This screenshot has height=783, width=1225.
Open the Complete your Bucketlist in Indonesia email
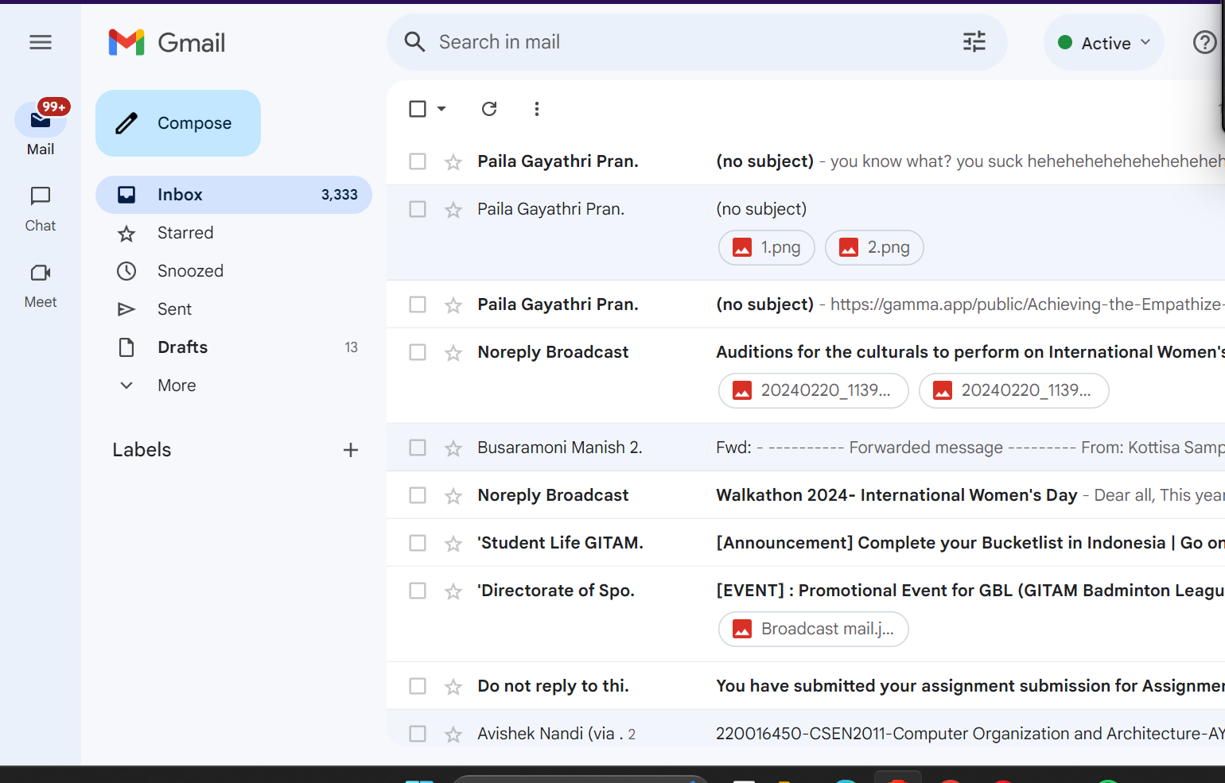pyautogui.click(x=806, y=543)
